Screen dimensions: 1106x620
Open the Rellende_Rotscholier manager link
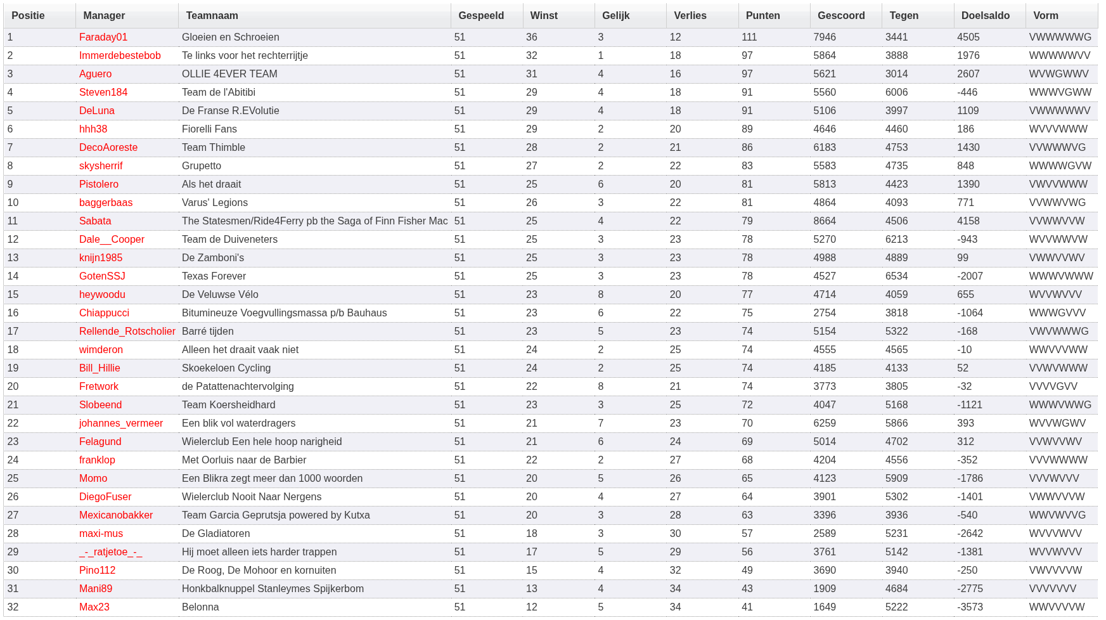point(127,332)
